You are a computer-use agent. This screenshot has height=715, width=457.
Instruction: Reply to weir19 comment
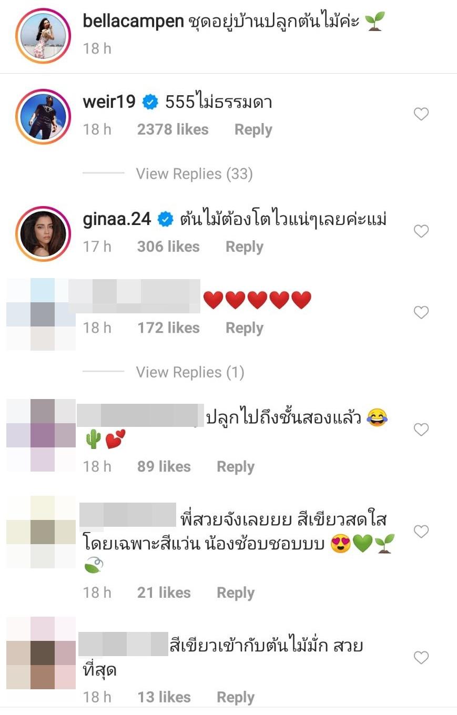point(253,130)
